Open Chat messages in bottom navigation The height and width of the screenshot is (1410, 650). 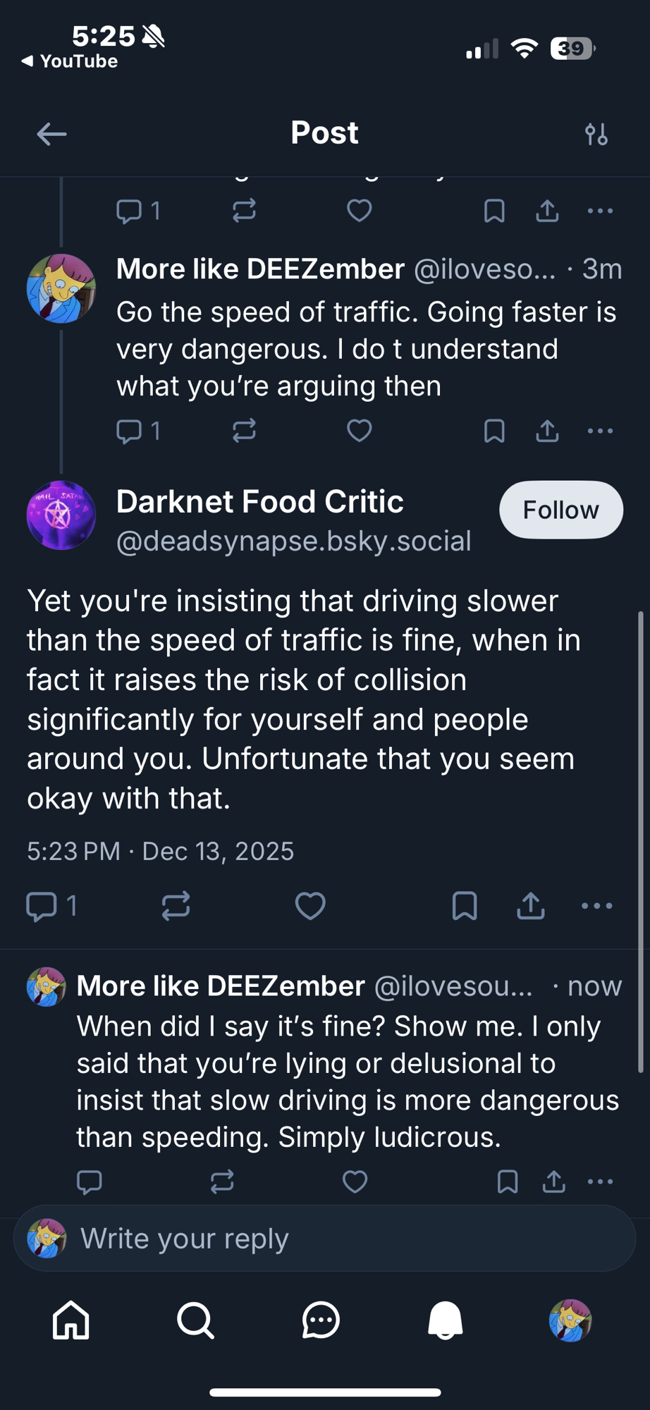[321, 1320]
